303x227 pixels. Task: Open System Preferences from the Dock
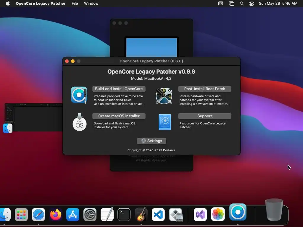(x=90, y=215)
